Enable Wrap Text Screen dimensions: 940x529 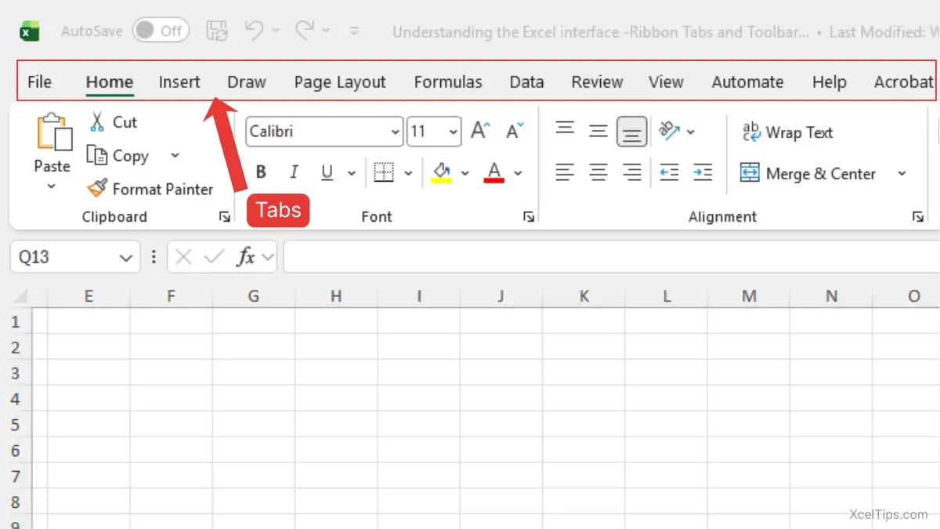[x=787, y=132]
